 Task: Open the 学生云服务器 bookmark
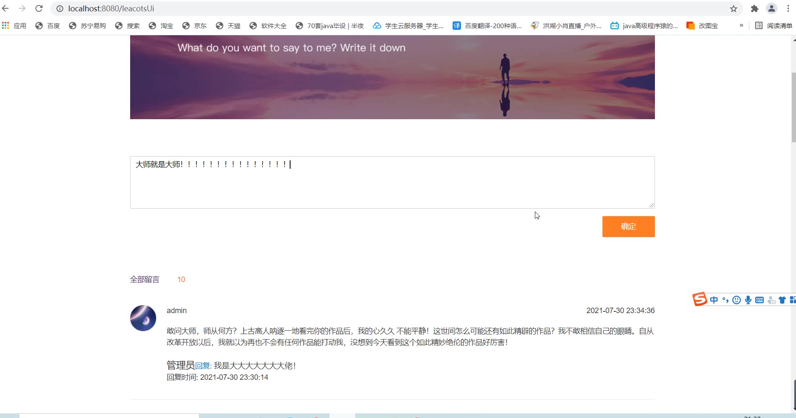pos(408,26)
